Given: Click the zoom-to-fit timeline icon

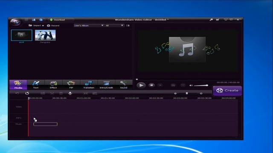Looking at the screenshot, I should (85, 93).
